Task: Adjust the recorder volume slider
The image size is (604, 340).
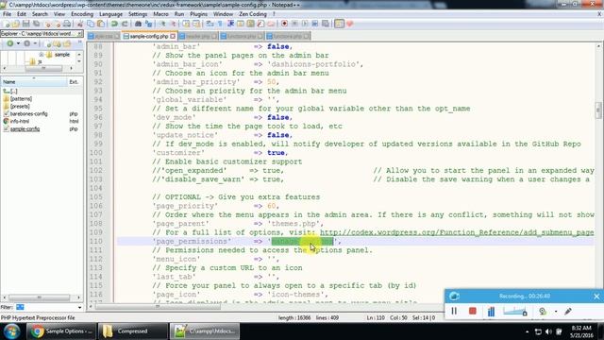Action: (x=515, y=312)
